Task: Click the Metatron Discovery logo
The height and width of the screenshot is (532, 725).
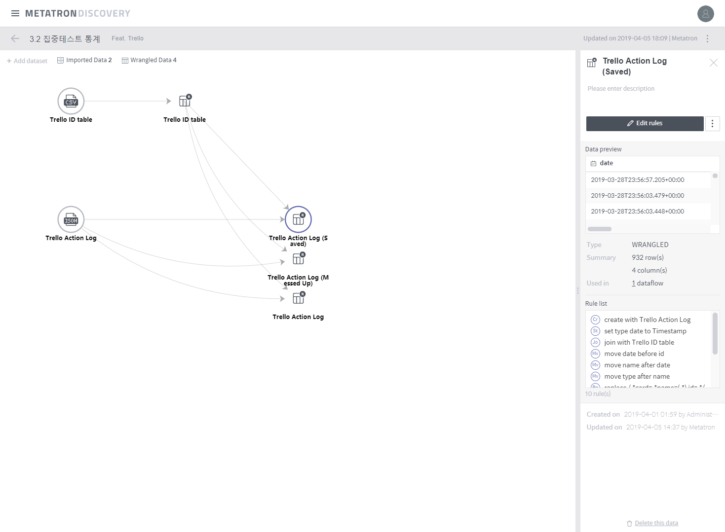Action: pyautogui.click(x=77, y=13)
